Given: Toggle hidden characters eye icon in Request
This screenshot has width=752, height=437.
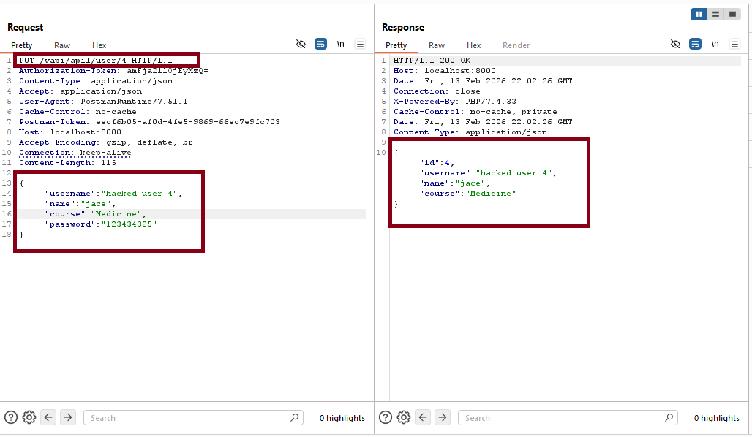Looking at the screenshot, I should pyautogui.click(x=301, y=44).
